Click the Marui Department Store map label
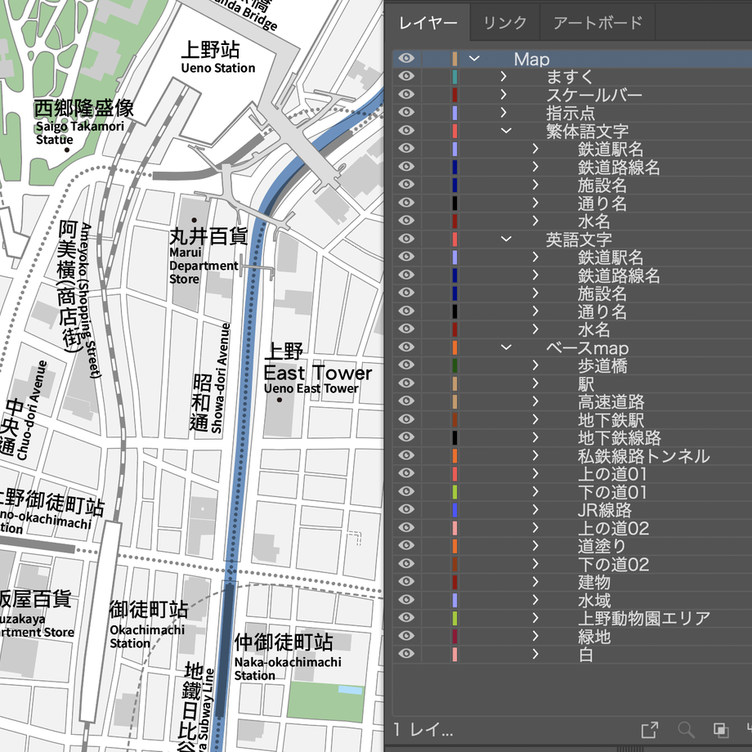Image resolution: width=752 pixels, height=752 pixels. pyautogui.click(x=204, y=266)
